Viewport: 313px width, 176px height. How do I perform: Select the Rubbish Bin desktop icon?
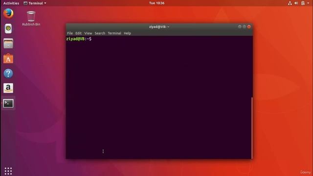point(31,19)
